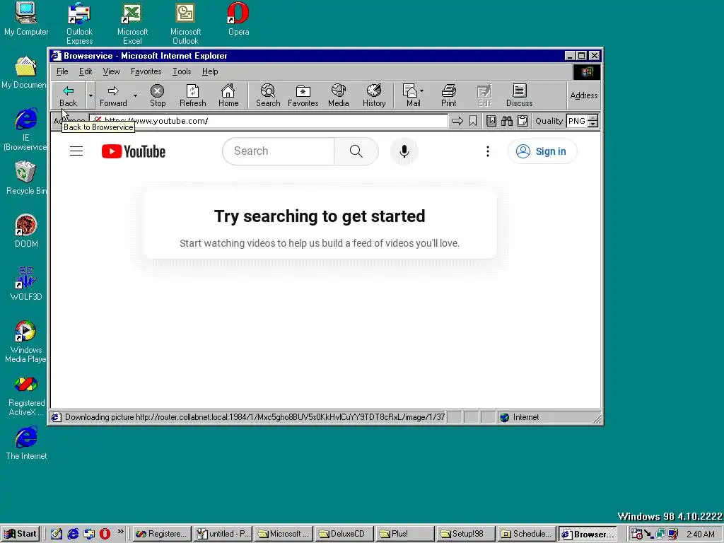Switch to the Setup98 taskbar window
The height and width of the screenshot is (543, 724).
[x=465, y=534]
